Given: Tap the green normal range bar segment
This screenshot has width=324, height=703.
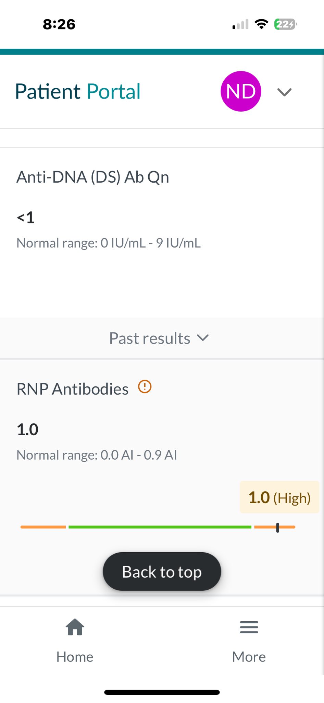Looking at the screenshot, I should 160,527.
